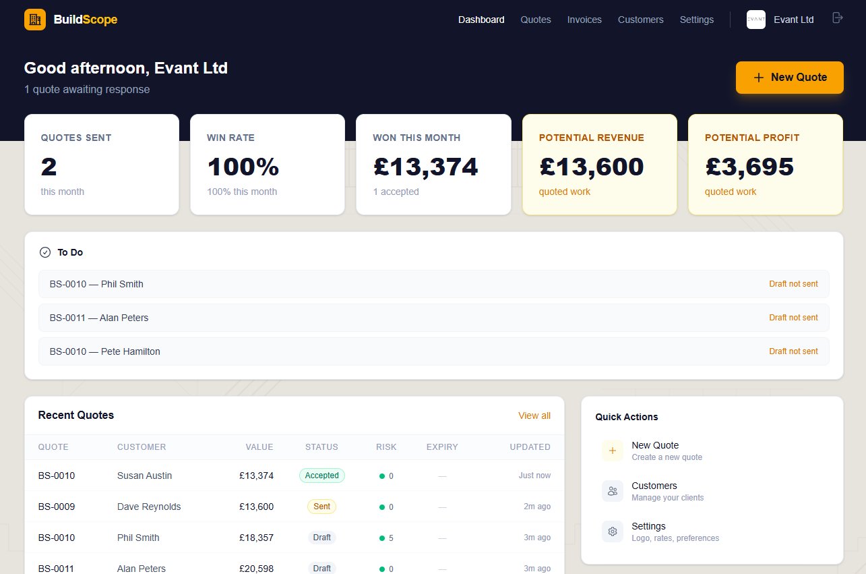This screenshot has height=574, width=866.
Task: Click the Evant Ltd avatar thumbnail
Action: [x=755, y=20]
